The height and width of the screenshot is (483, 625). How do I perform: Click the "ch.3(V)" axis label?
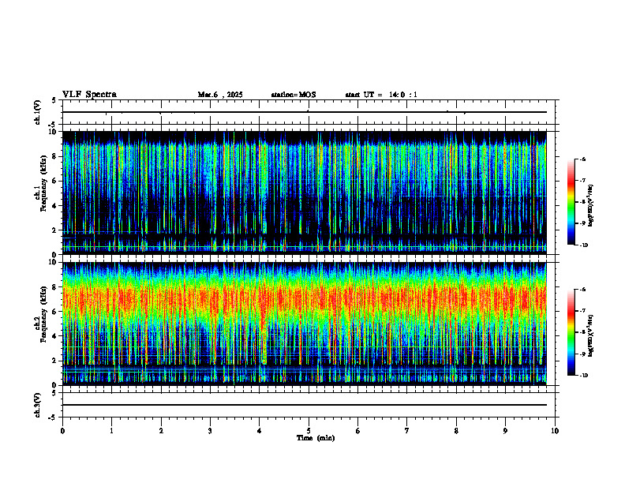38,405
